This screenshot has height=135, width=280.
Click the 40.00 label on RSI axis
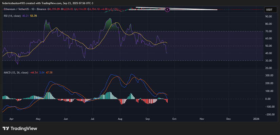(x=268, y=53)
